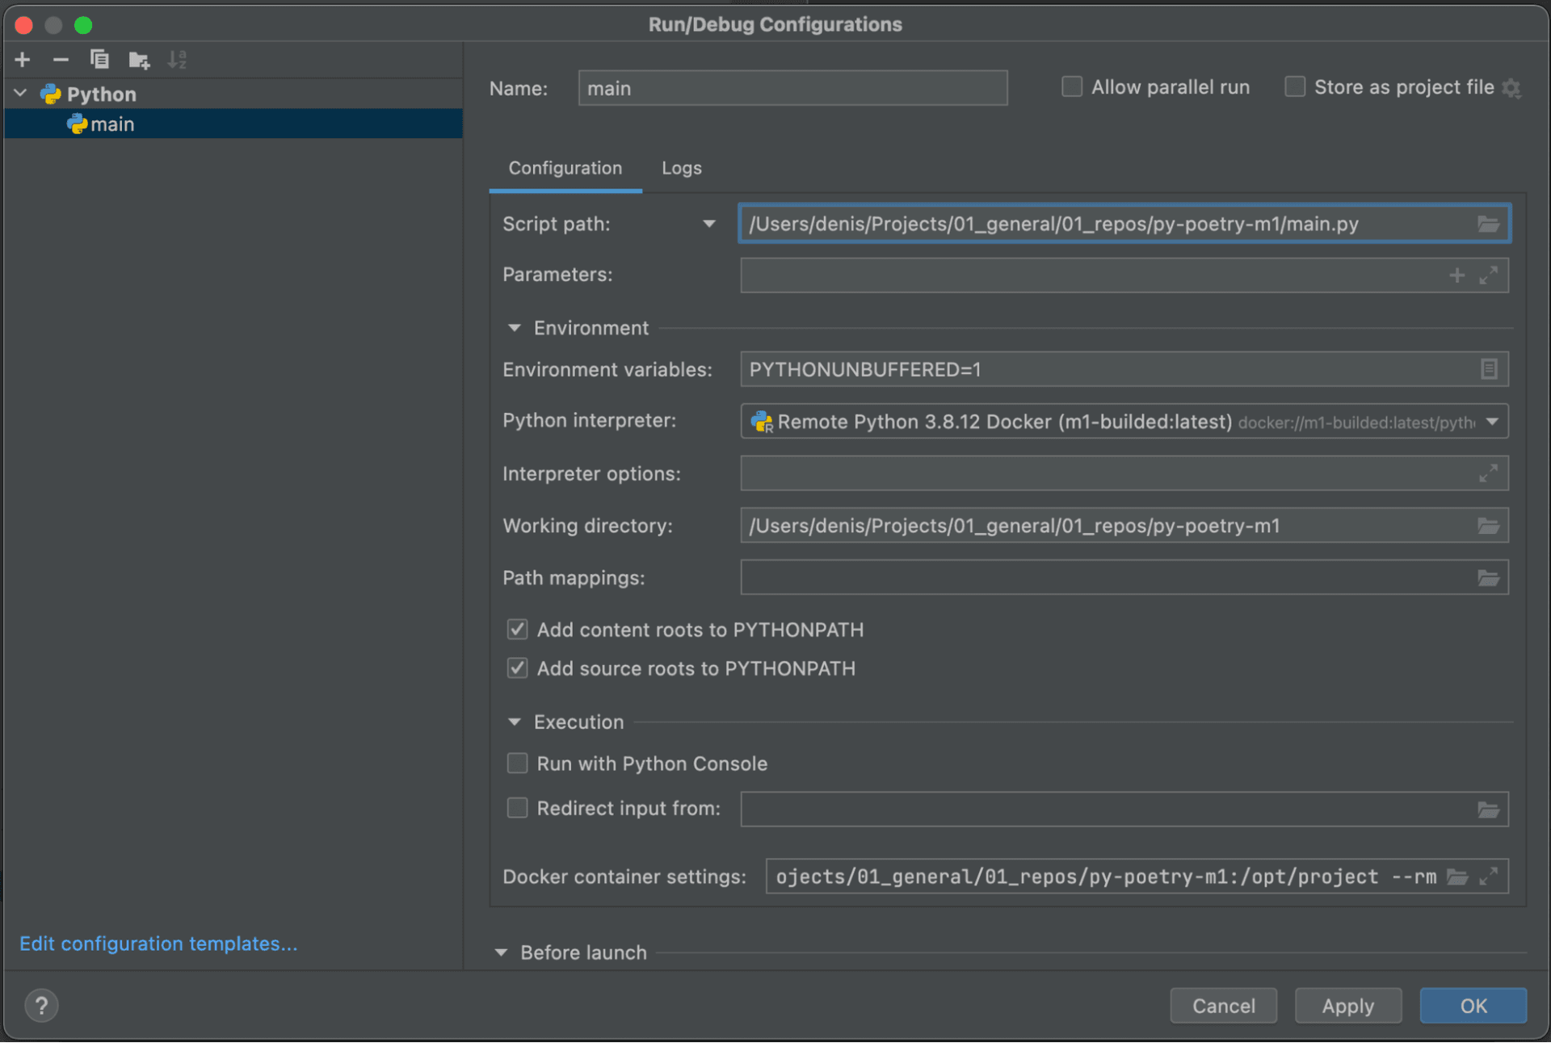Click the Remove Configuration minus icon
Viewport: 1551px width, 1043px height.
61,60
